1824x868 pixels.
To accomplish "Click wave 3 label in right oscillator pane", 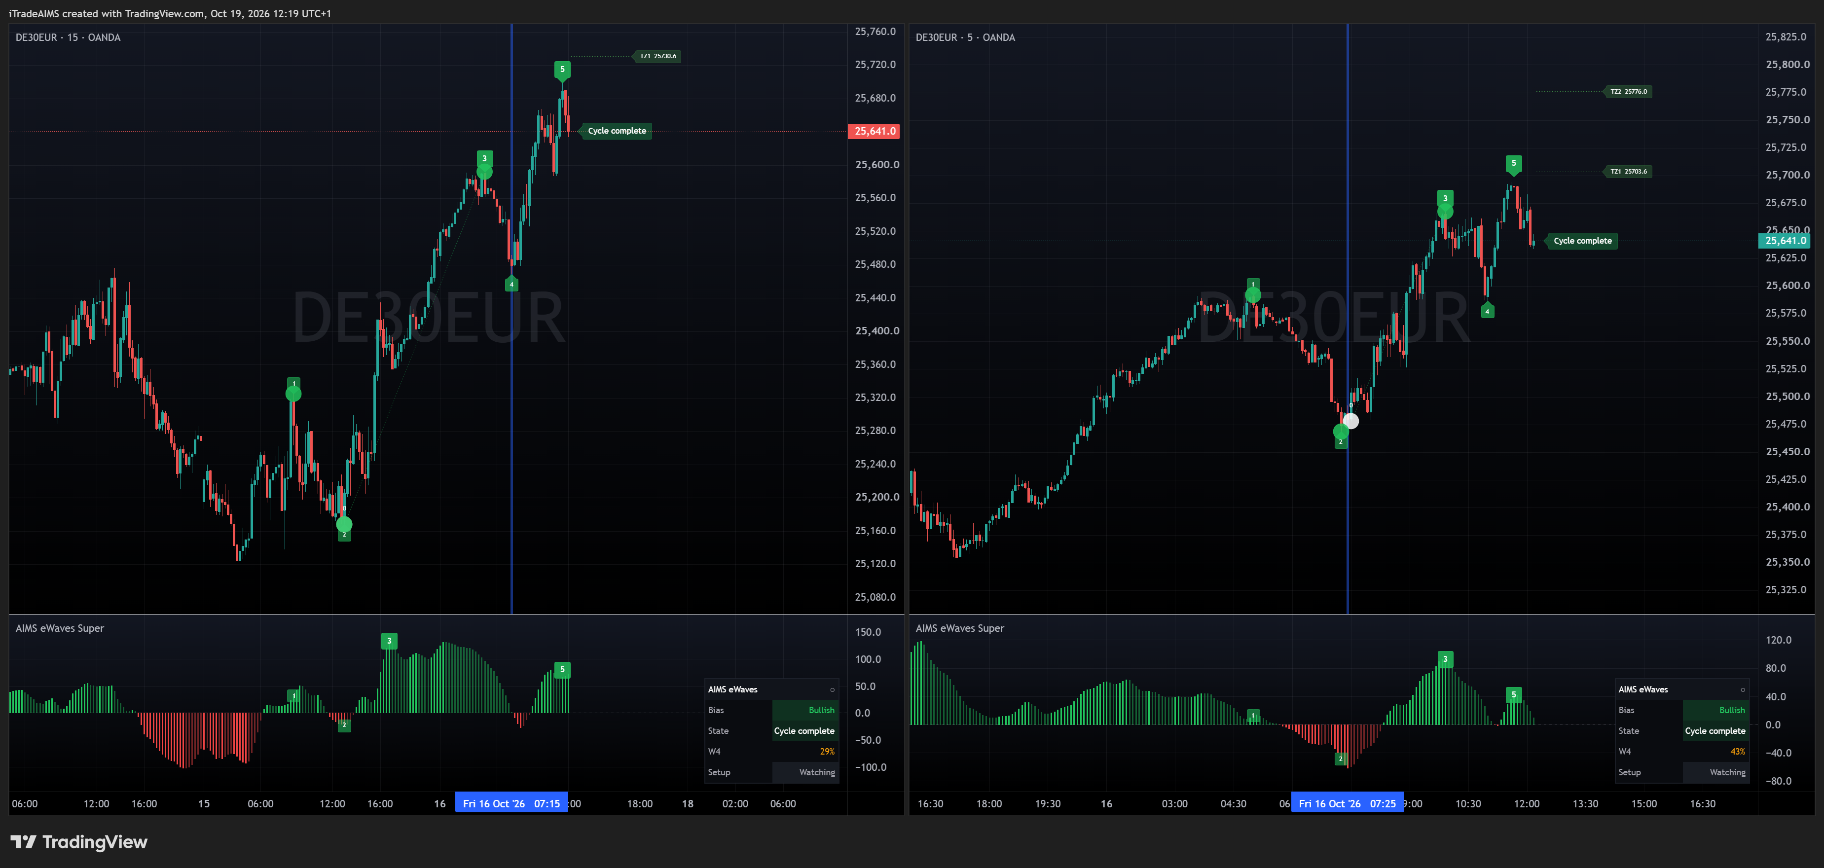I will click(1445, 659).
